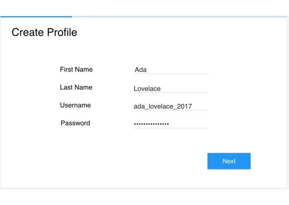Select the Last Name field with Lovelace
289x205 pixels.
pos(170,89)
